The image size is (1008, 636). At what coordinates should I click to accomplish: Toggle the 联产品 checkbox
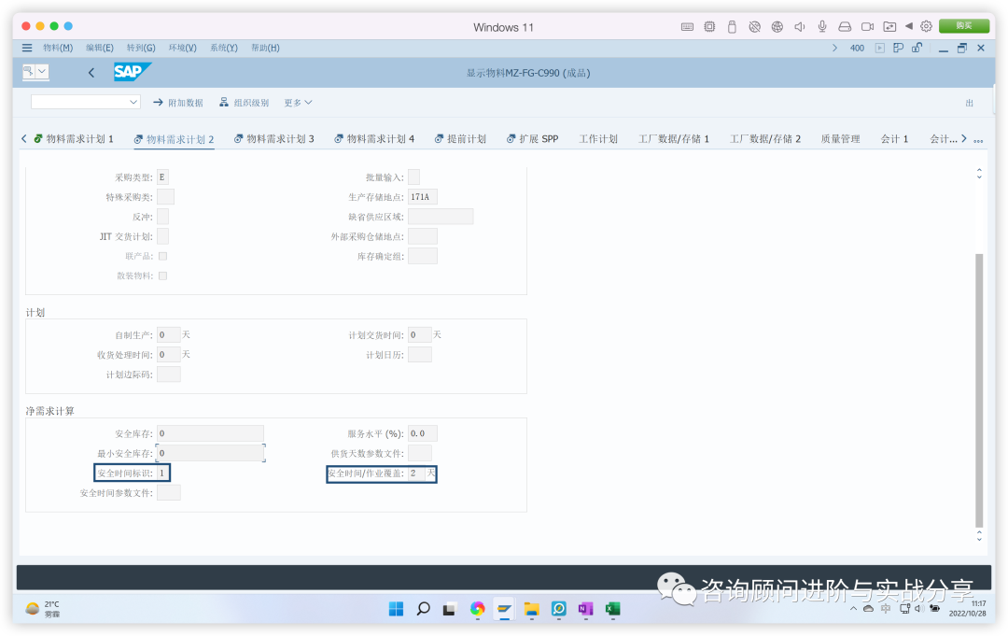point(163,255)
